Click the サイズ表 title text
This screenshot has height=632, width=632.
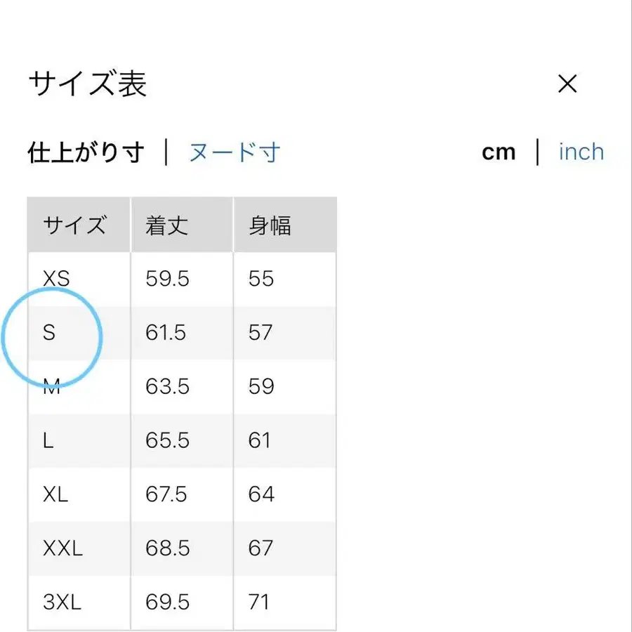[x=88, y=84]
